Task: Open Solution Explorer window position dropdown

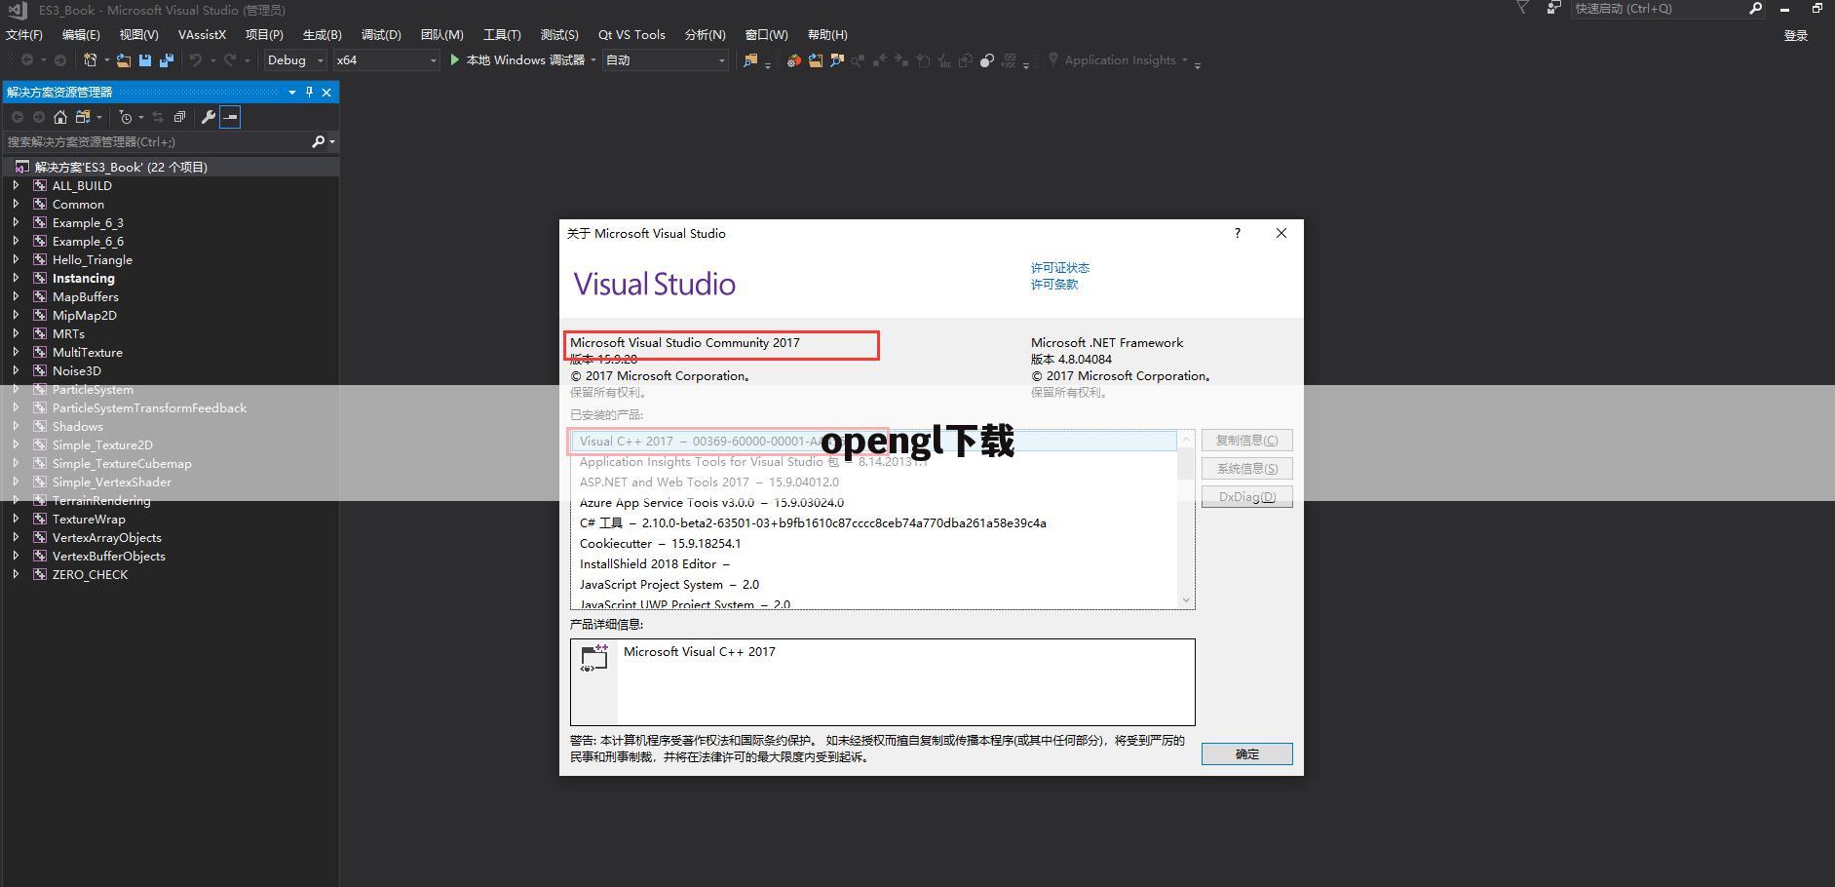Action: (291, 92)
